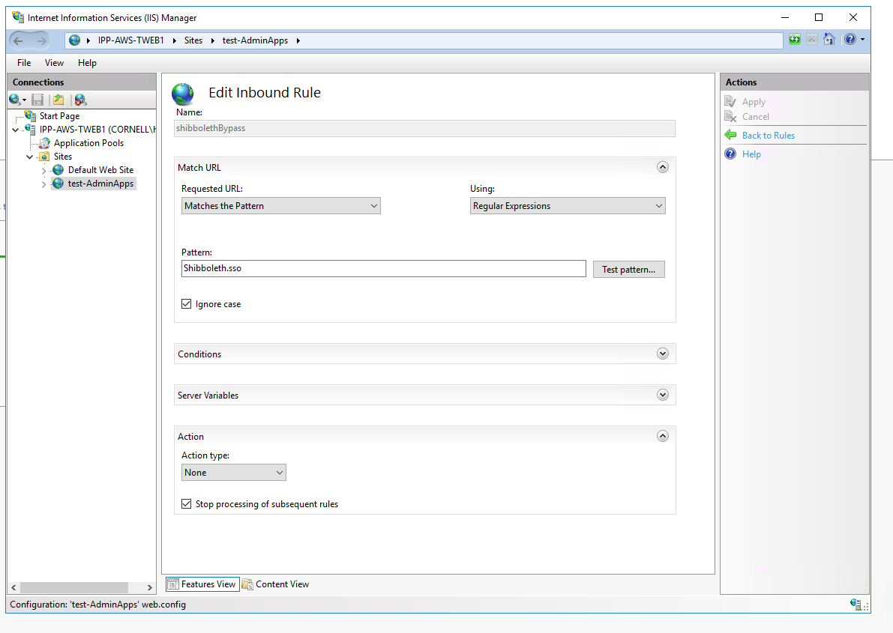Image resolution: width=893 pixels, height=633 pixels.
Task: Toggle the Ignore case checkbox
Action: 186,304
